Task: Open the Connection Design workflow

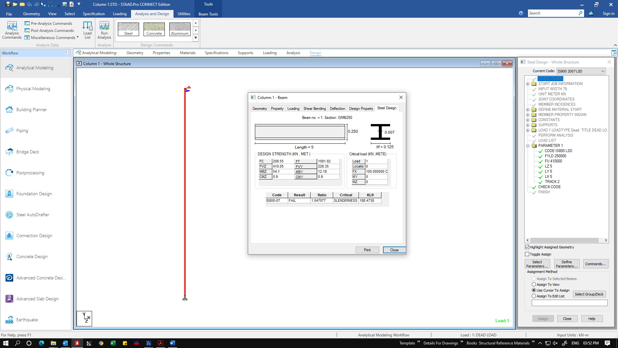Action: click(34, 236)
